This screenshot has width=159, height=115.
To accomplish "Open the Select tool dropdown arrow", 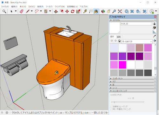I will tap(16, 11).
